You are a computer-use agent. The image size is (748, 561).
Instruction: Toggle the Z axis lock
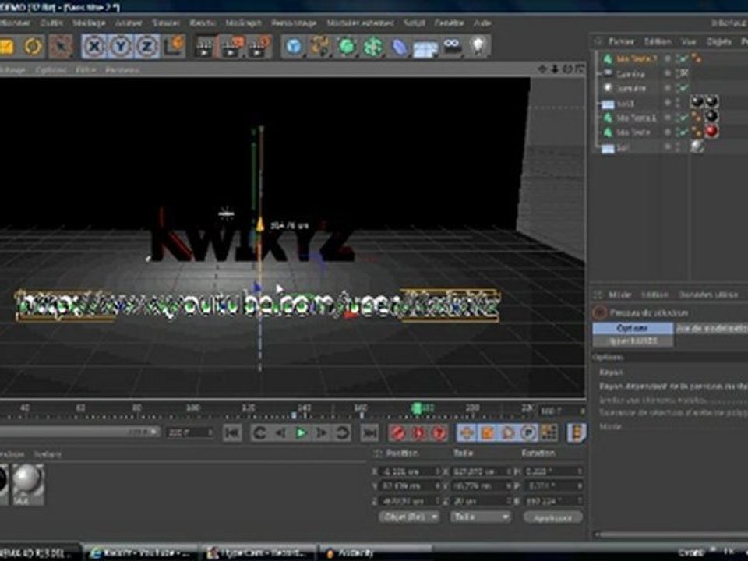(x=146, y=46)
